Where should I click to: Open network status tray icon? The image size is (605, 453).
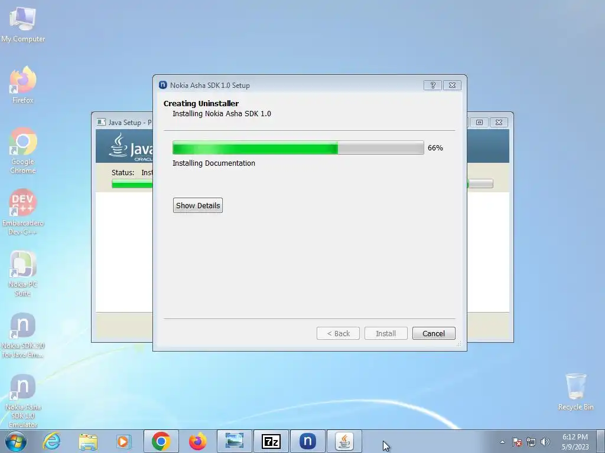pos(531,442)
